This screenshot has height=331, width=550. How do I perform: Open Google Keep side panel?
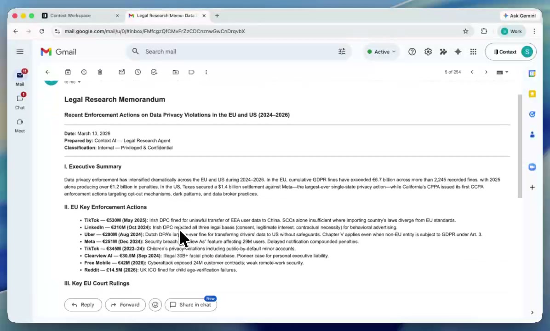point(532,94)
